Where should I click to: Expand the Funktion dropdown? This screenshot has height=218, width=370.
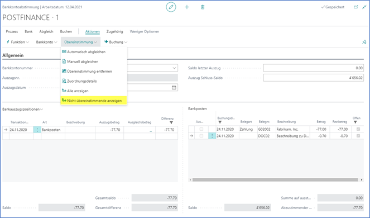18,42
